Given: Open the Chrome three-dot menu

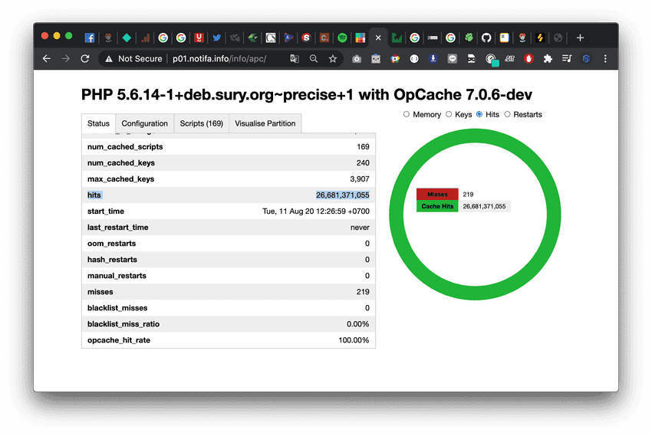Looking at the screenshot, I should coord(605,59).
